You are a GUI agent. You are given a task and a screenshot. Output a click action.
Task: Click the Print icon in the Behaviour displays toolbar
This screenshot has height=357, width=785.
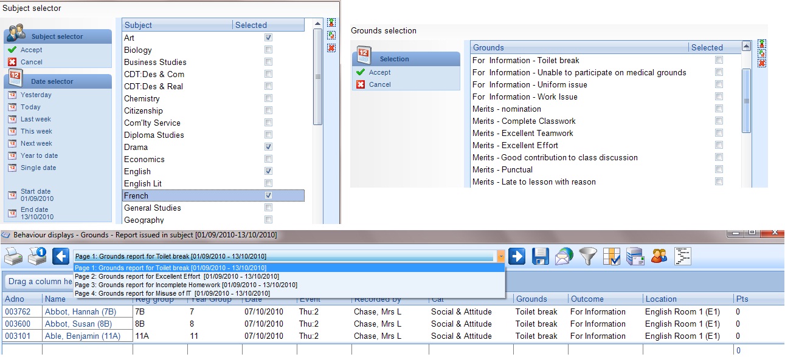(13, 257)
